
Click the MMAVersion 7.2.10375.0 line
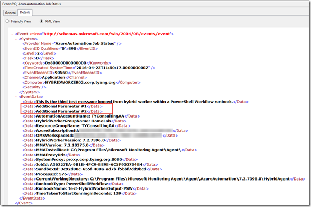pos(63,145)
